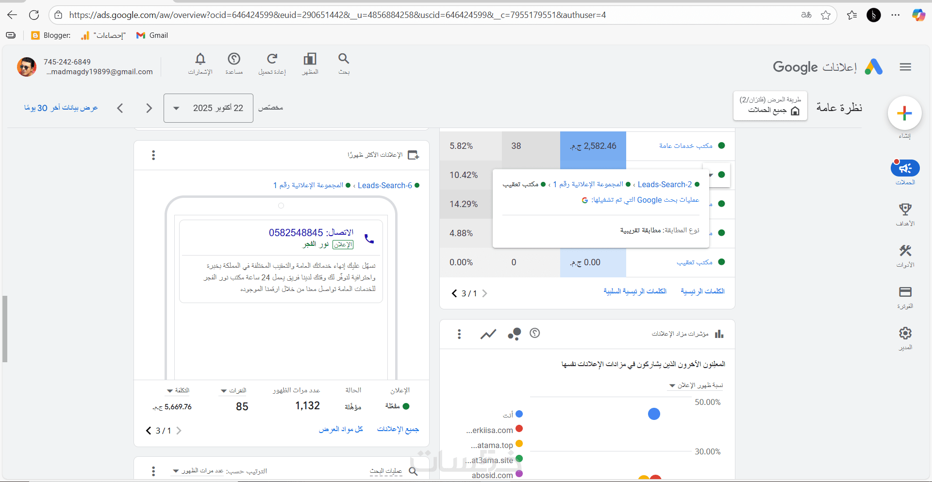Open the مكتب خدمات عامة keyword link

tap(686, 145)
